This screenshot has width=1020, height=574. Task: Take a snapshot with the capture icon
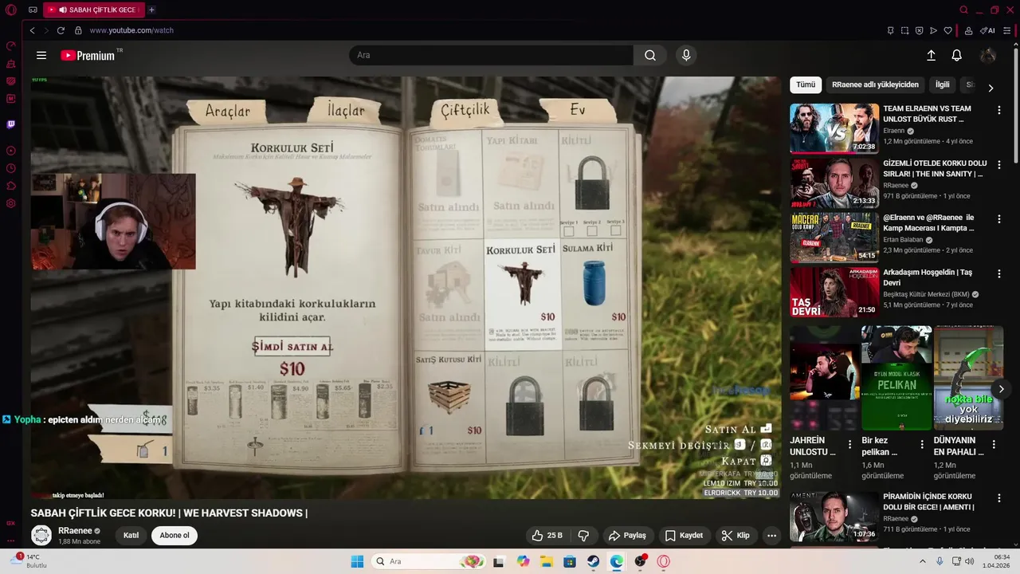tap(904, 30)
